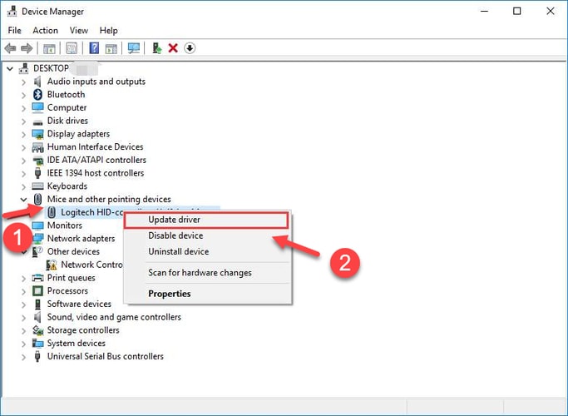Click the blue Help toolbar icon
Screen dimensions: 568x416
[x=94, y=48]
